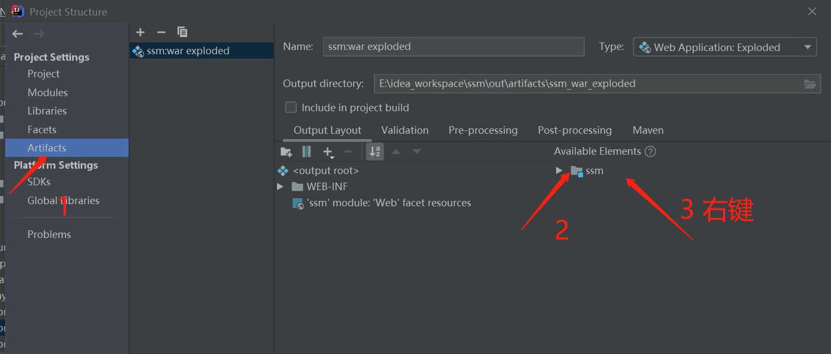Switch to the Pre-processing tab
Image resolution: width=831 pixels, height=354 pixels.
click(483, 130)
